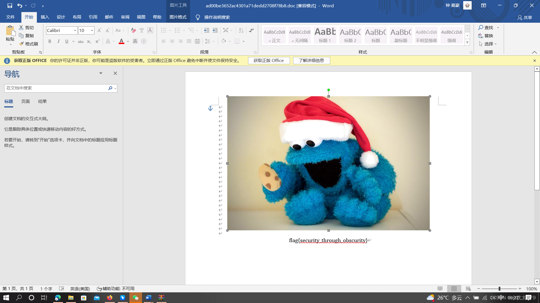Toggle Bold formatting

[50, 41]
